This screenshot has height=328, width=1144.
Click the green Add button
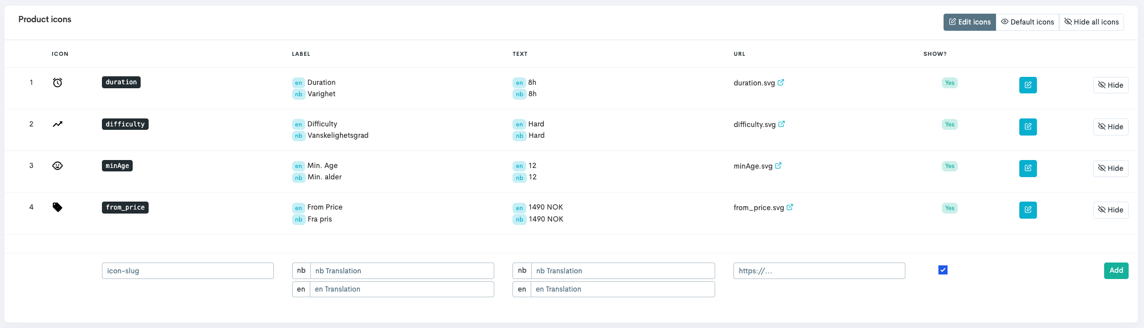(x=1116, y=270)
